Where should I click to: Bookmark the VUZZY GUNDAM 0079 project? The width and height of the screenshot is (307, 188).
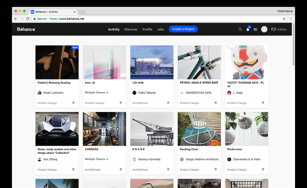[263, 103]
